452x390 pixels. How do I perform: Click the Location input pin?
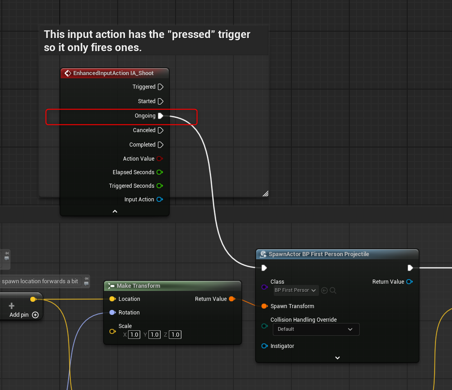pos(112,299)
